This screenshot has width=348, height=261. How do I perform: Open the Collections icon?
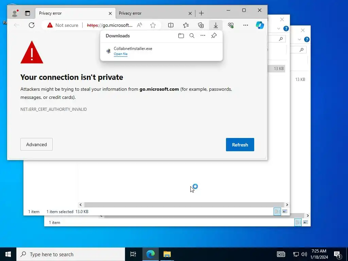pos(201,25)
